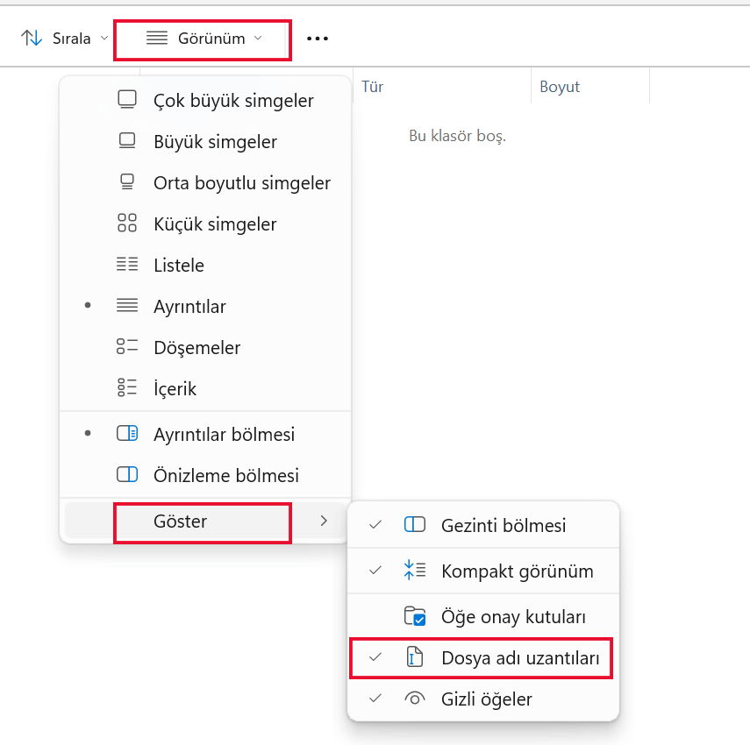This screenshot has width=750, height=745.
Task: Select Döşemeler view
Action: pos(205,347)
